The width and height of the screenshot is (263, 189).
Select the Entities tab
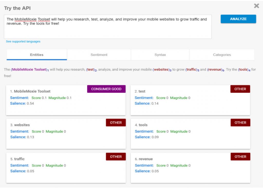coord(37,55)
